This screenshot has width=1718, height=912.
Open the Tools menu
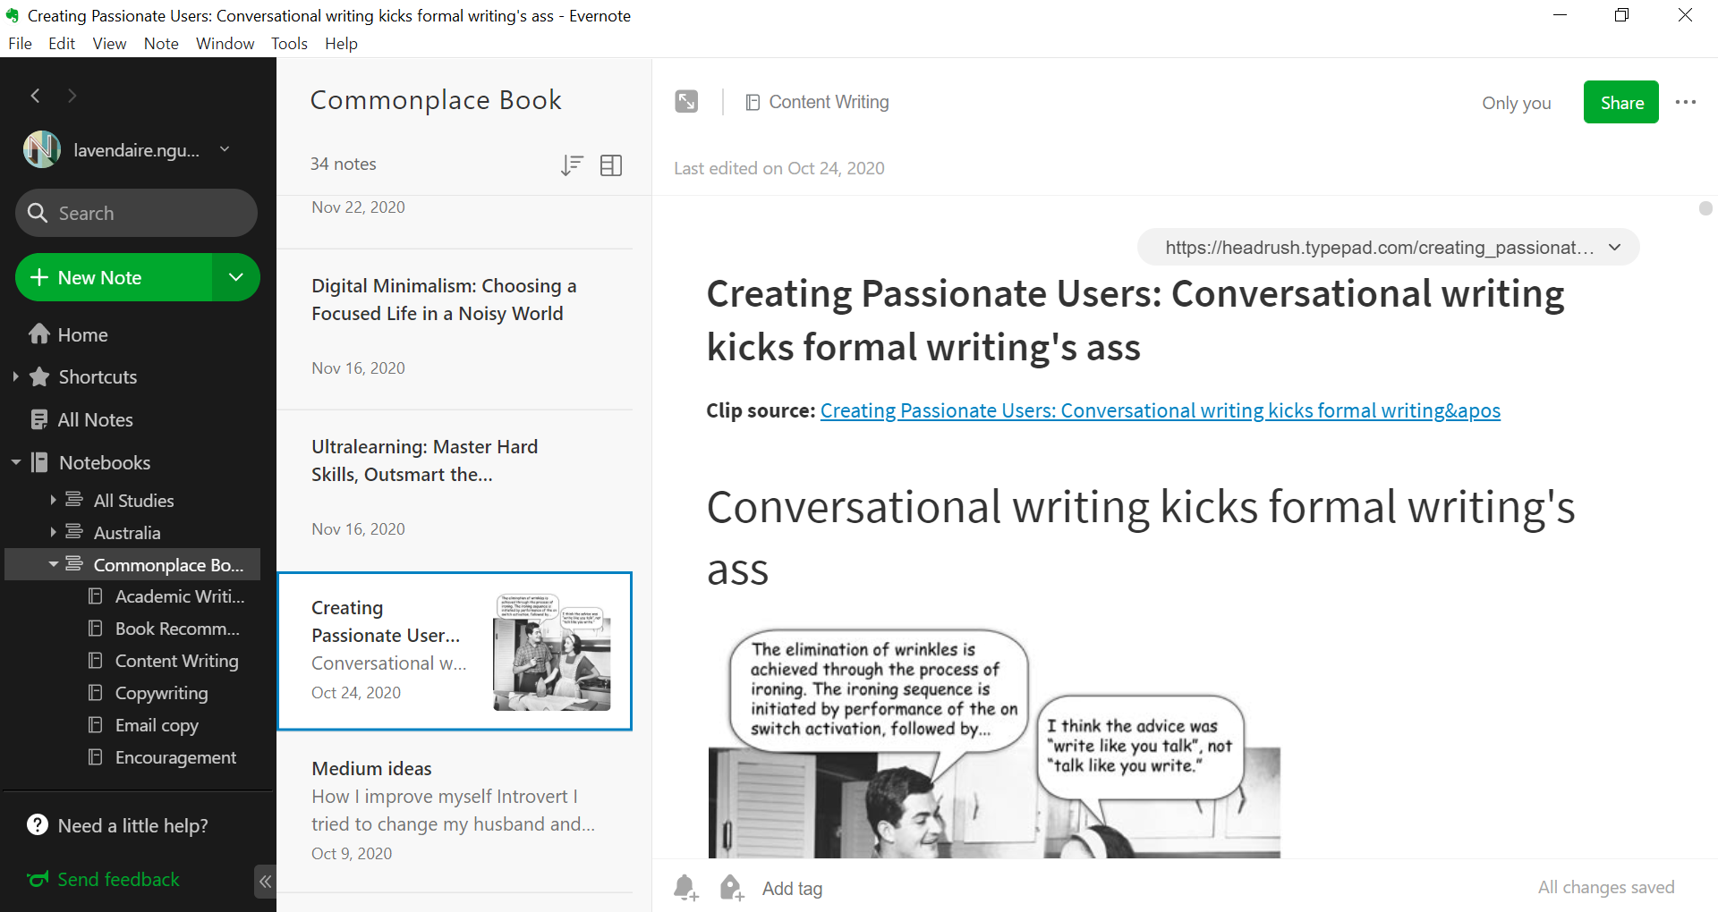click(289, 44)
